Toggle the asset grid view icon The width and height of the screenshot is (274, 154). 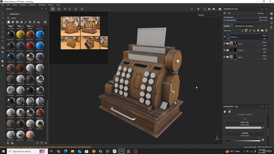(x=45, y=22)
